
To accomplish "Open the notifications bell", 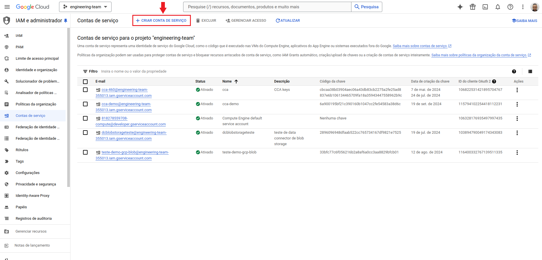I will [497, 7].
